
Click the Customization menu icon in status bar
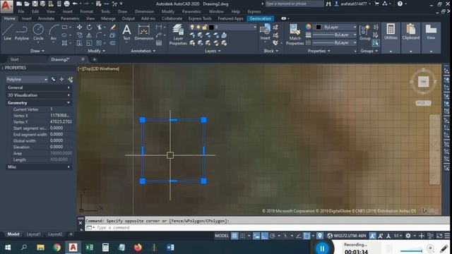[447, 236]
